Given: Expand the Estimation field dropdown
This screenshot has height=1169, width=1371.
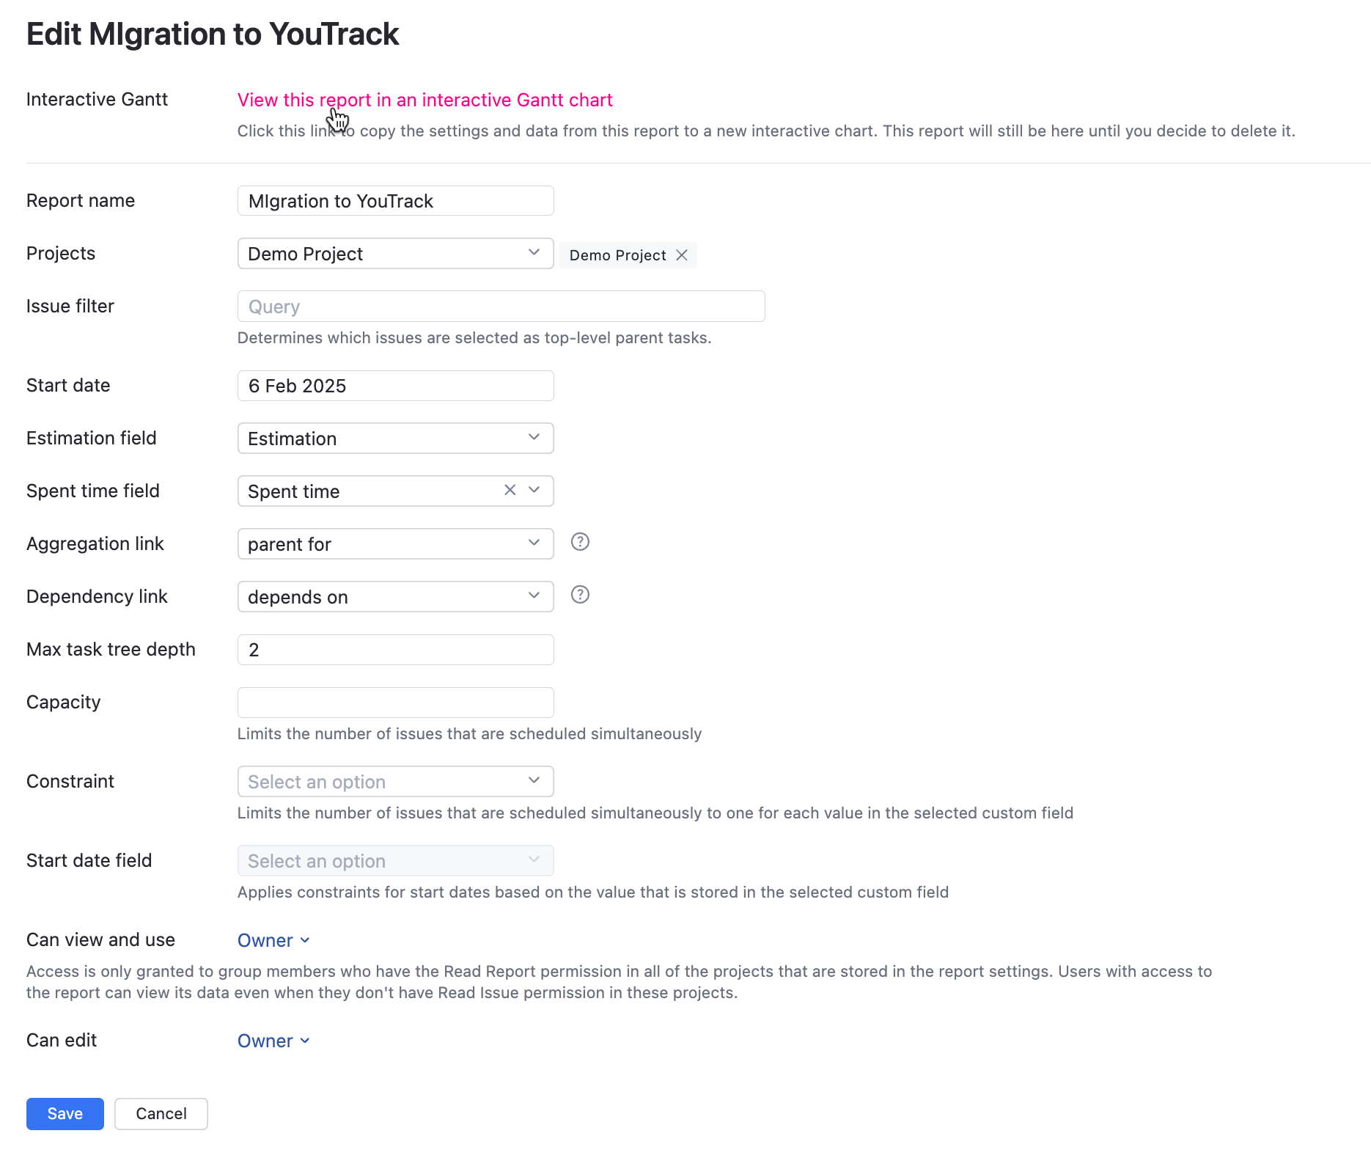Looking at the screenshot, I should tap(395, 439).
